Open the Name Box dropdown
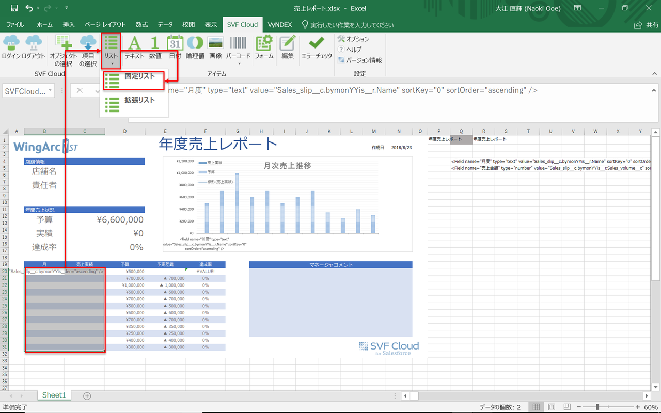Viewport: 661px width, 413px height. [x=50, y=91]
